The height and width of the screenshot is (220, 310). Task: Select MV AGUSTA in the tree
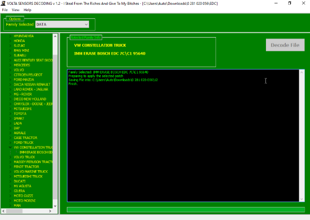pyautogui.click(x=22, y=186)
